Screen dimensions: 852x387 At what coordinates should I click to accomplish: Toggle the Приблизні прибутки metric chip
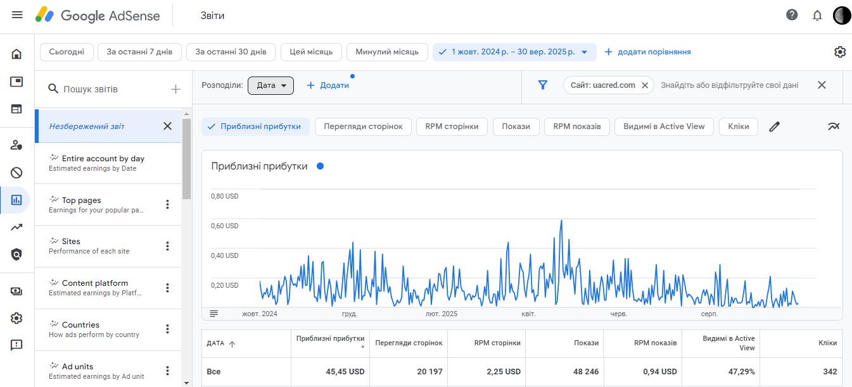point(255,126)
